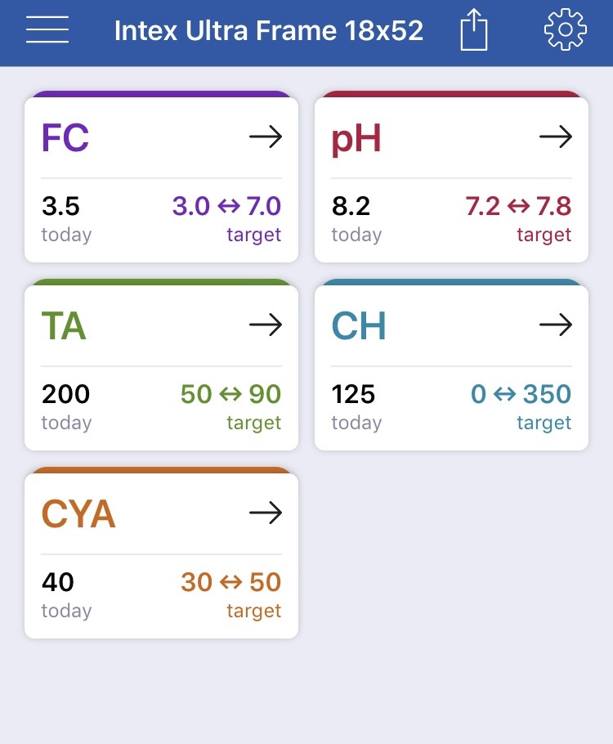
Task: Tap the CYA card heading
Action: [x=78, y=513]
